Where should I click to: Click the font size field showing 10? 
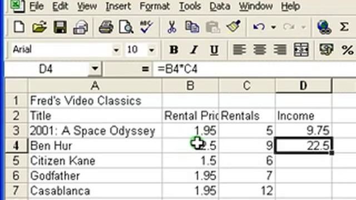[136, 49]
